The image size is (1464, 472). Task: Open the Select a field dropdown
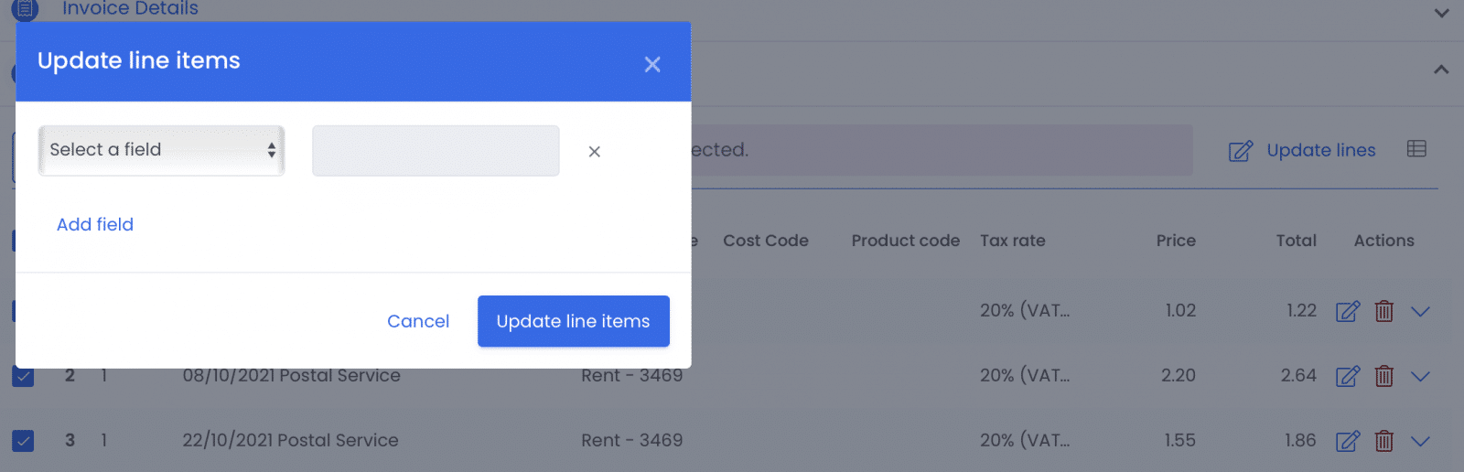tap(161, 150)
